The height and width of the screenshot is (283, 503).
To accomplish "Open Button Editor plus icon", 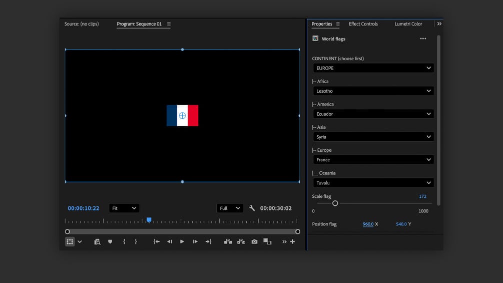I will (x=293, y=241).
